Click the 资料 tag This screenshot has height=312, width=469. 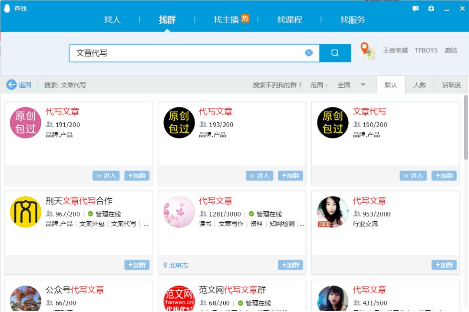pos(256,224)
